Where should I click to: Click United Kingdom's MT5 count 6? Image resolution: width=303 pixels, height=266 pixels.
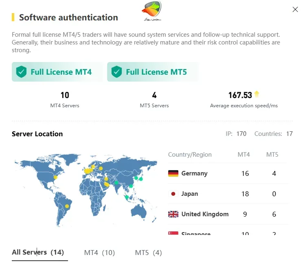[274, 214]
